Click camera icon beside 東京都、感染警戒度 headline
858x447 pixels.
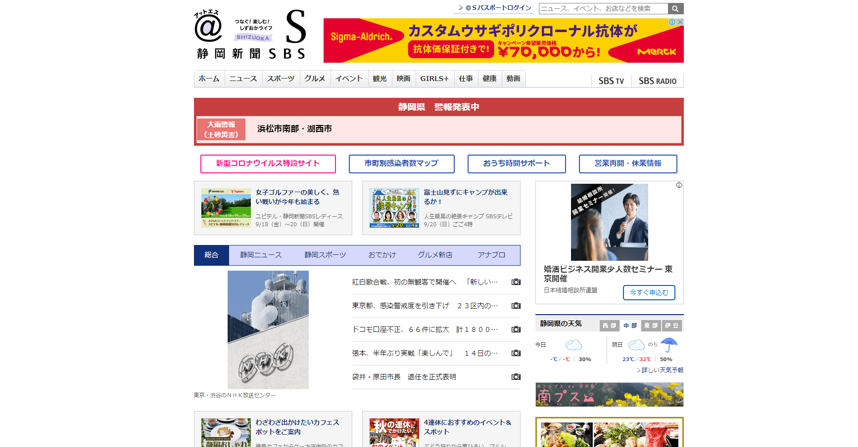[x=516, y=306]
